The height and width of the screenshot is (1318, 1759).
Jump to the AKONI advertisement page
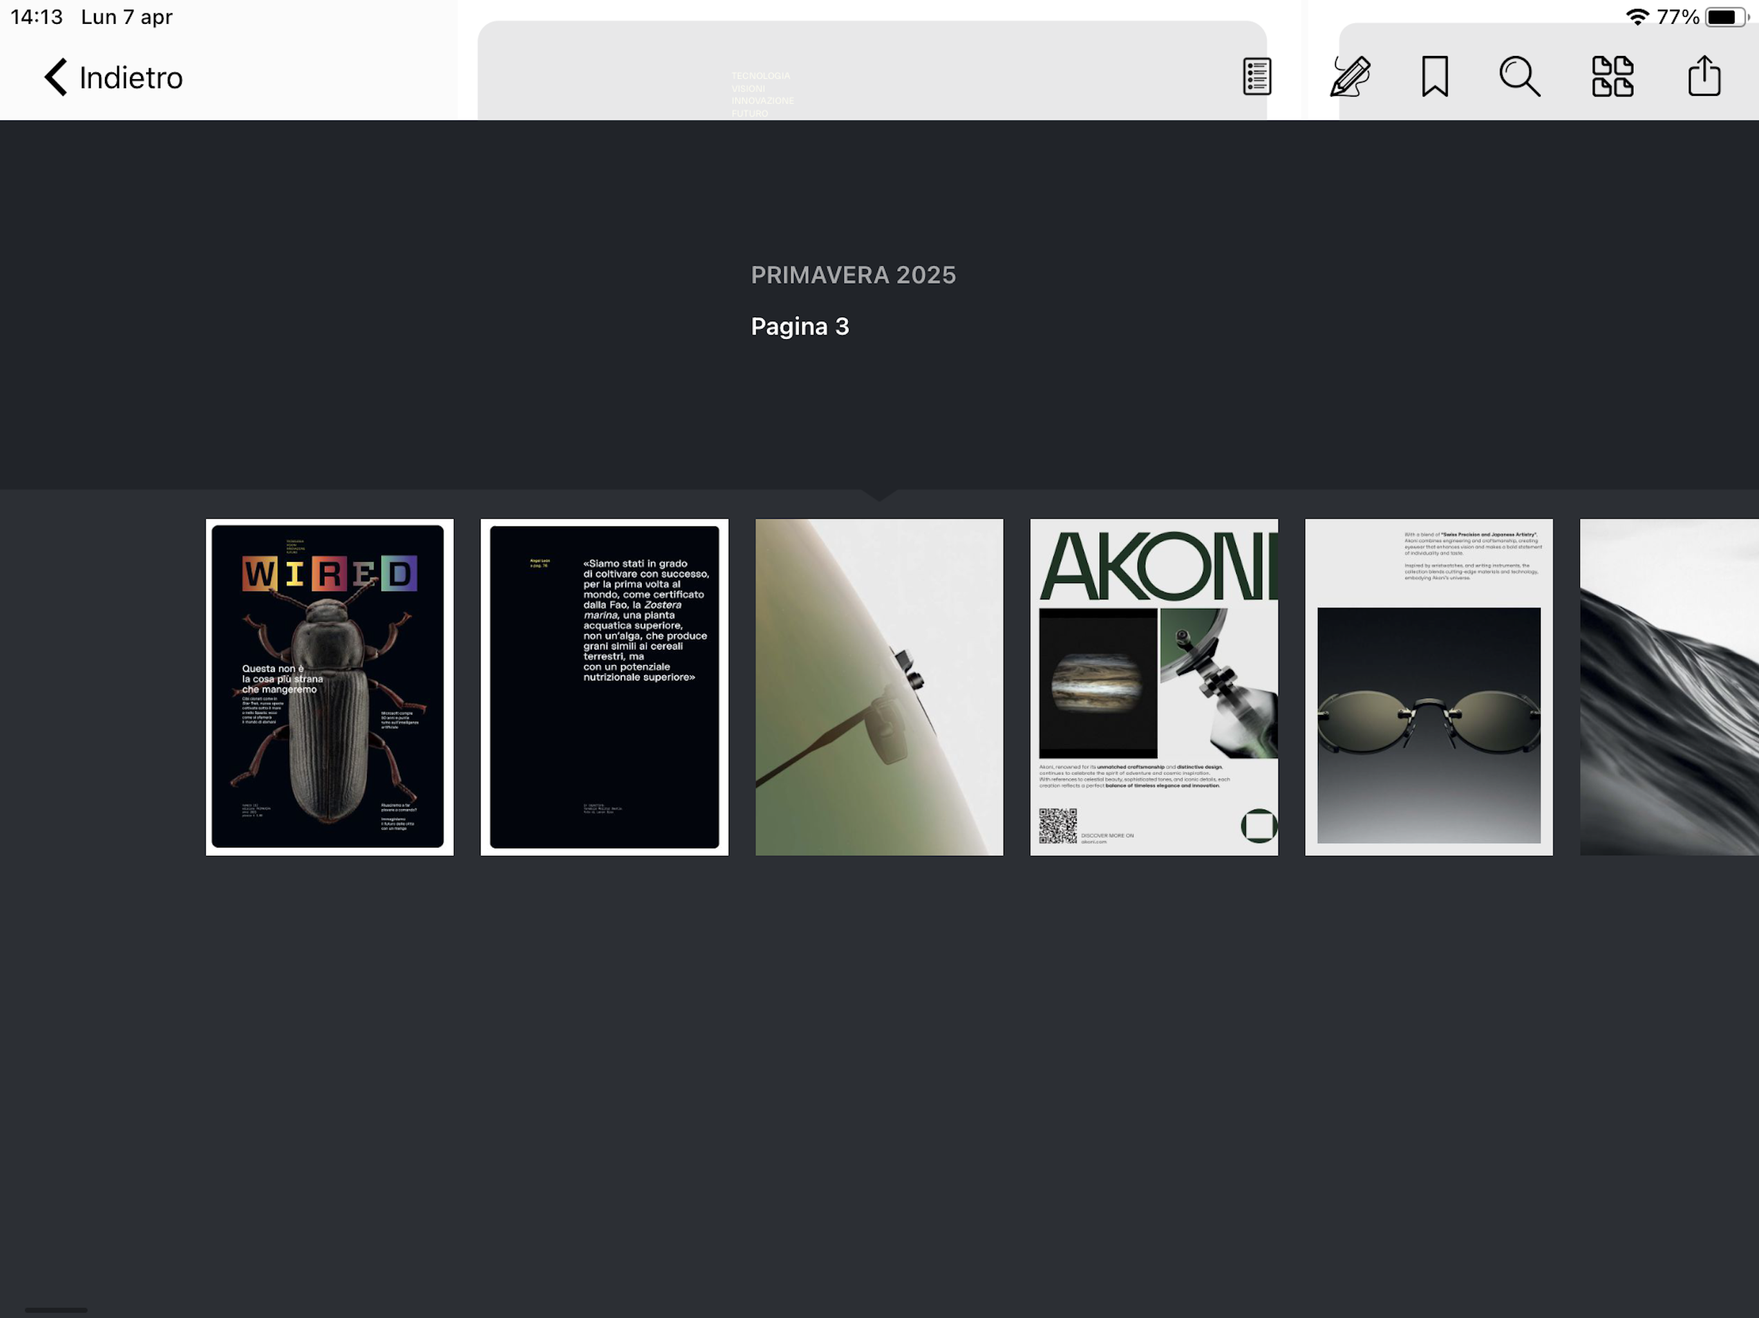(1153, 687)
